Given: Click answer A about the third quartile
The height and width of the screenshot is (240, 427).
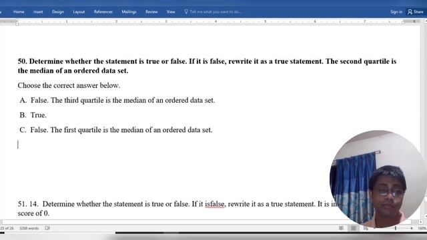Looking at the screenshot, I should tap(117, 100).
